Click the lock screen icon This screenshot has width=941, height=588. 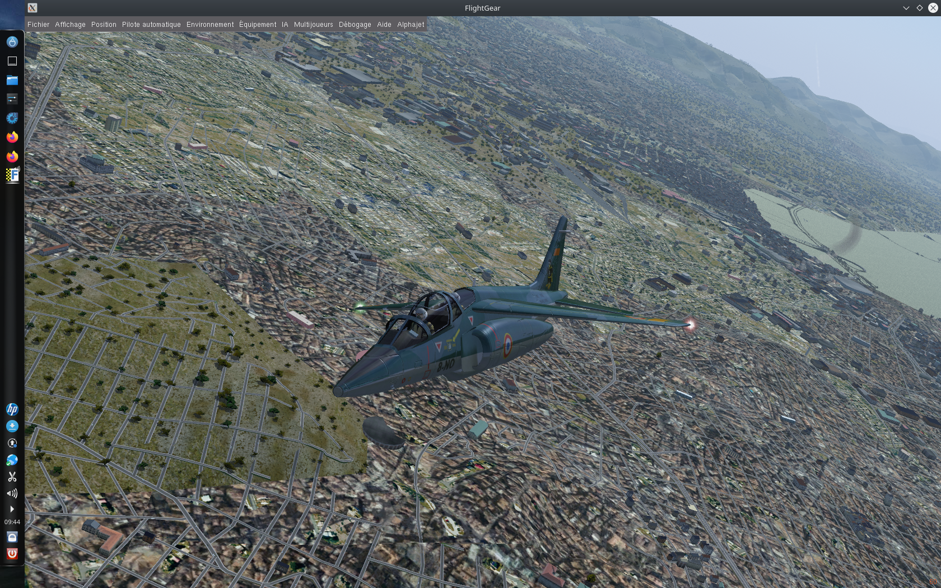(x=12, y=537)
